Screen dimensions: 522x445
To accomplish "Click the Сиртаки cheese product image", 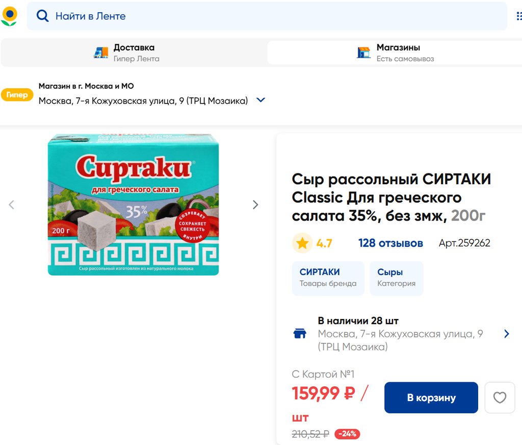I will click(133, 205).
